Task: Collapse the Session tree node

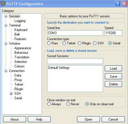Action: coord(6,16)
